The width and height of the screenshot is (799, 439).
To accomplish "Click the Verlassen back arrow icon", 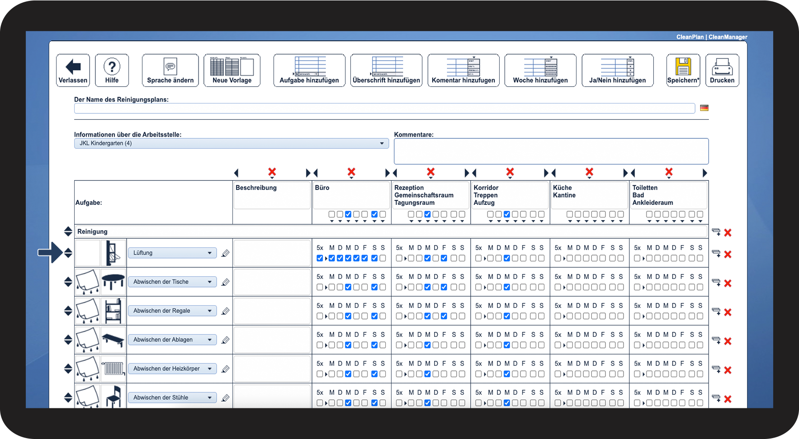I will tap(73, 67).
